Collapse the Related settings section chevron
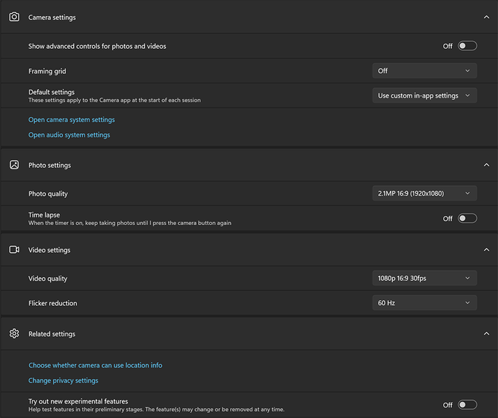This screenshot has width=498, height=418. 486,334
